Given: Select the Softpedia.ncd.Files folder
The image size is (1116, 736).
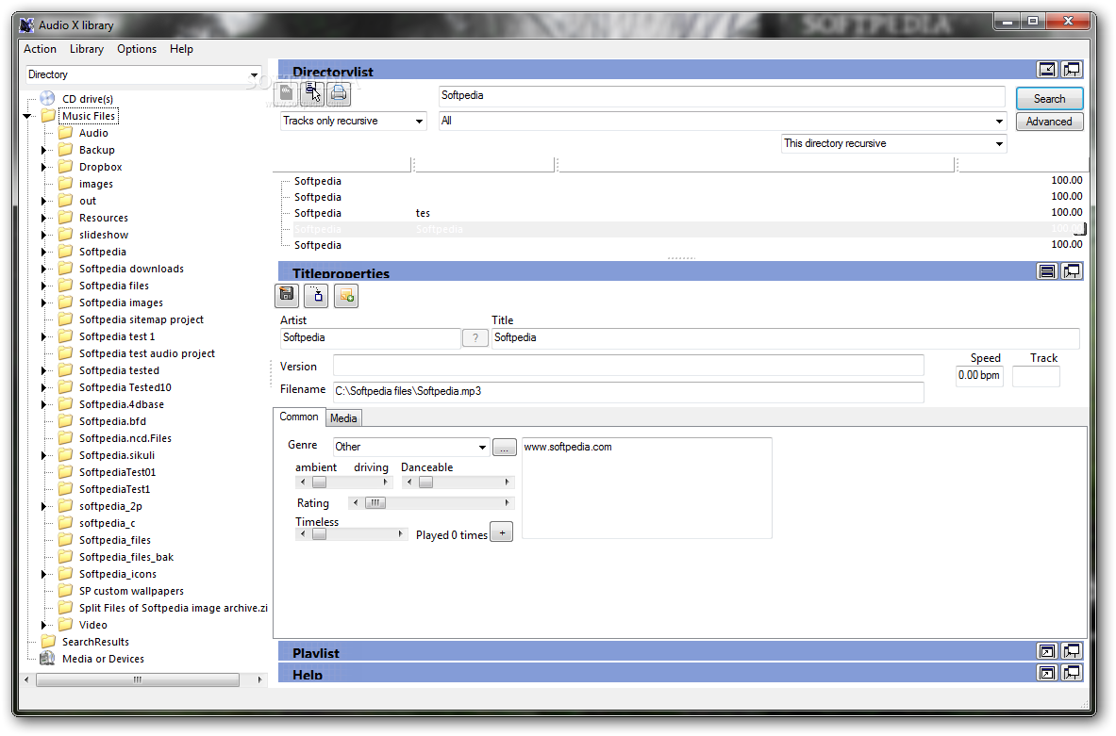Looking at the screenshot, I should pos(125,438).
